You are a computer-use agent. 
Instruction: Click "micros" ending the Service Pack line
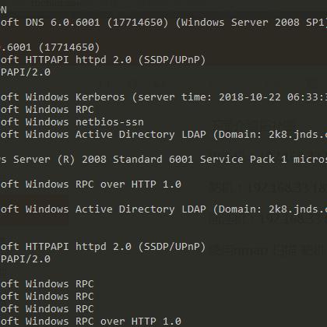click(x=310, y=160)
